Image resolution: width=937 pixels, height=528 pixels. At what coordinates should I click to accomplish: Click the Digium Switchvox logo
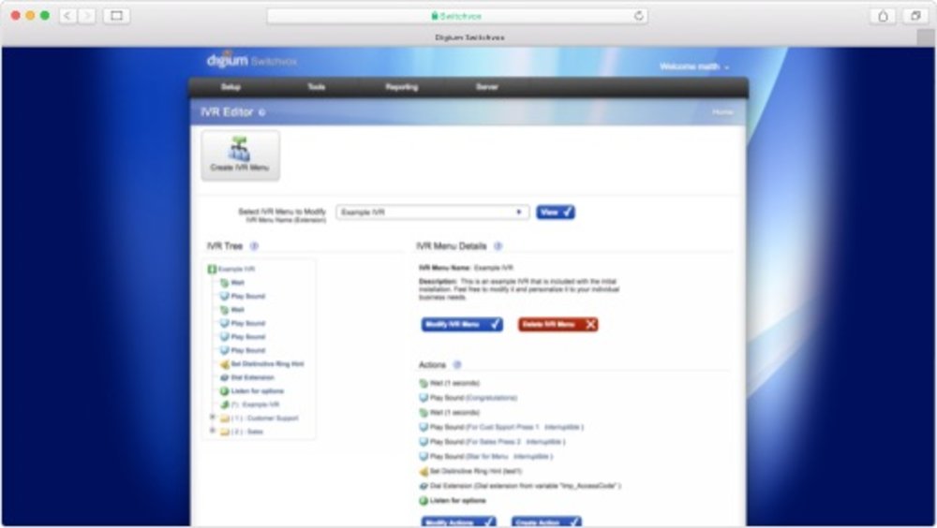pos(251,60)
